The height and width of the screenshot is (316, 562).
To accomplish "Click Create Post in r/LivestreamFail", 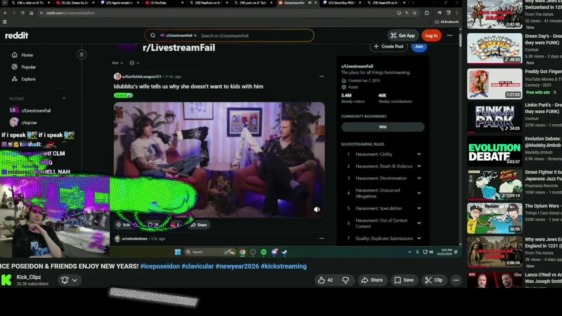I will (x=388, y=46).
